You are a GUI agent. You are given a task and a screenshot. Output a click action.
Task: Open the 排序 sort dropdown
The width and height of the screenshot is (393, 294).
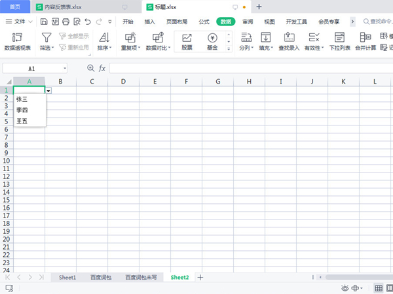[x=104, y=48]
